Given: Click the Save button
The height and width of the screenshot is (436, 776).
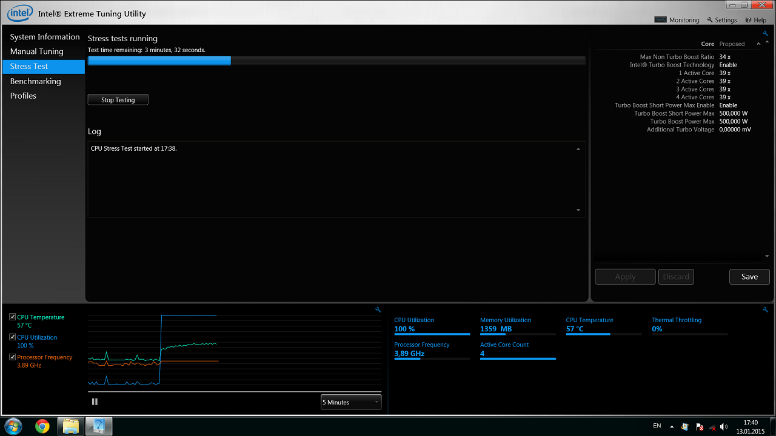Looking at the screenshot, I should 749,277.
